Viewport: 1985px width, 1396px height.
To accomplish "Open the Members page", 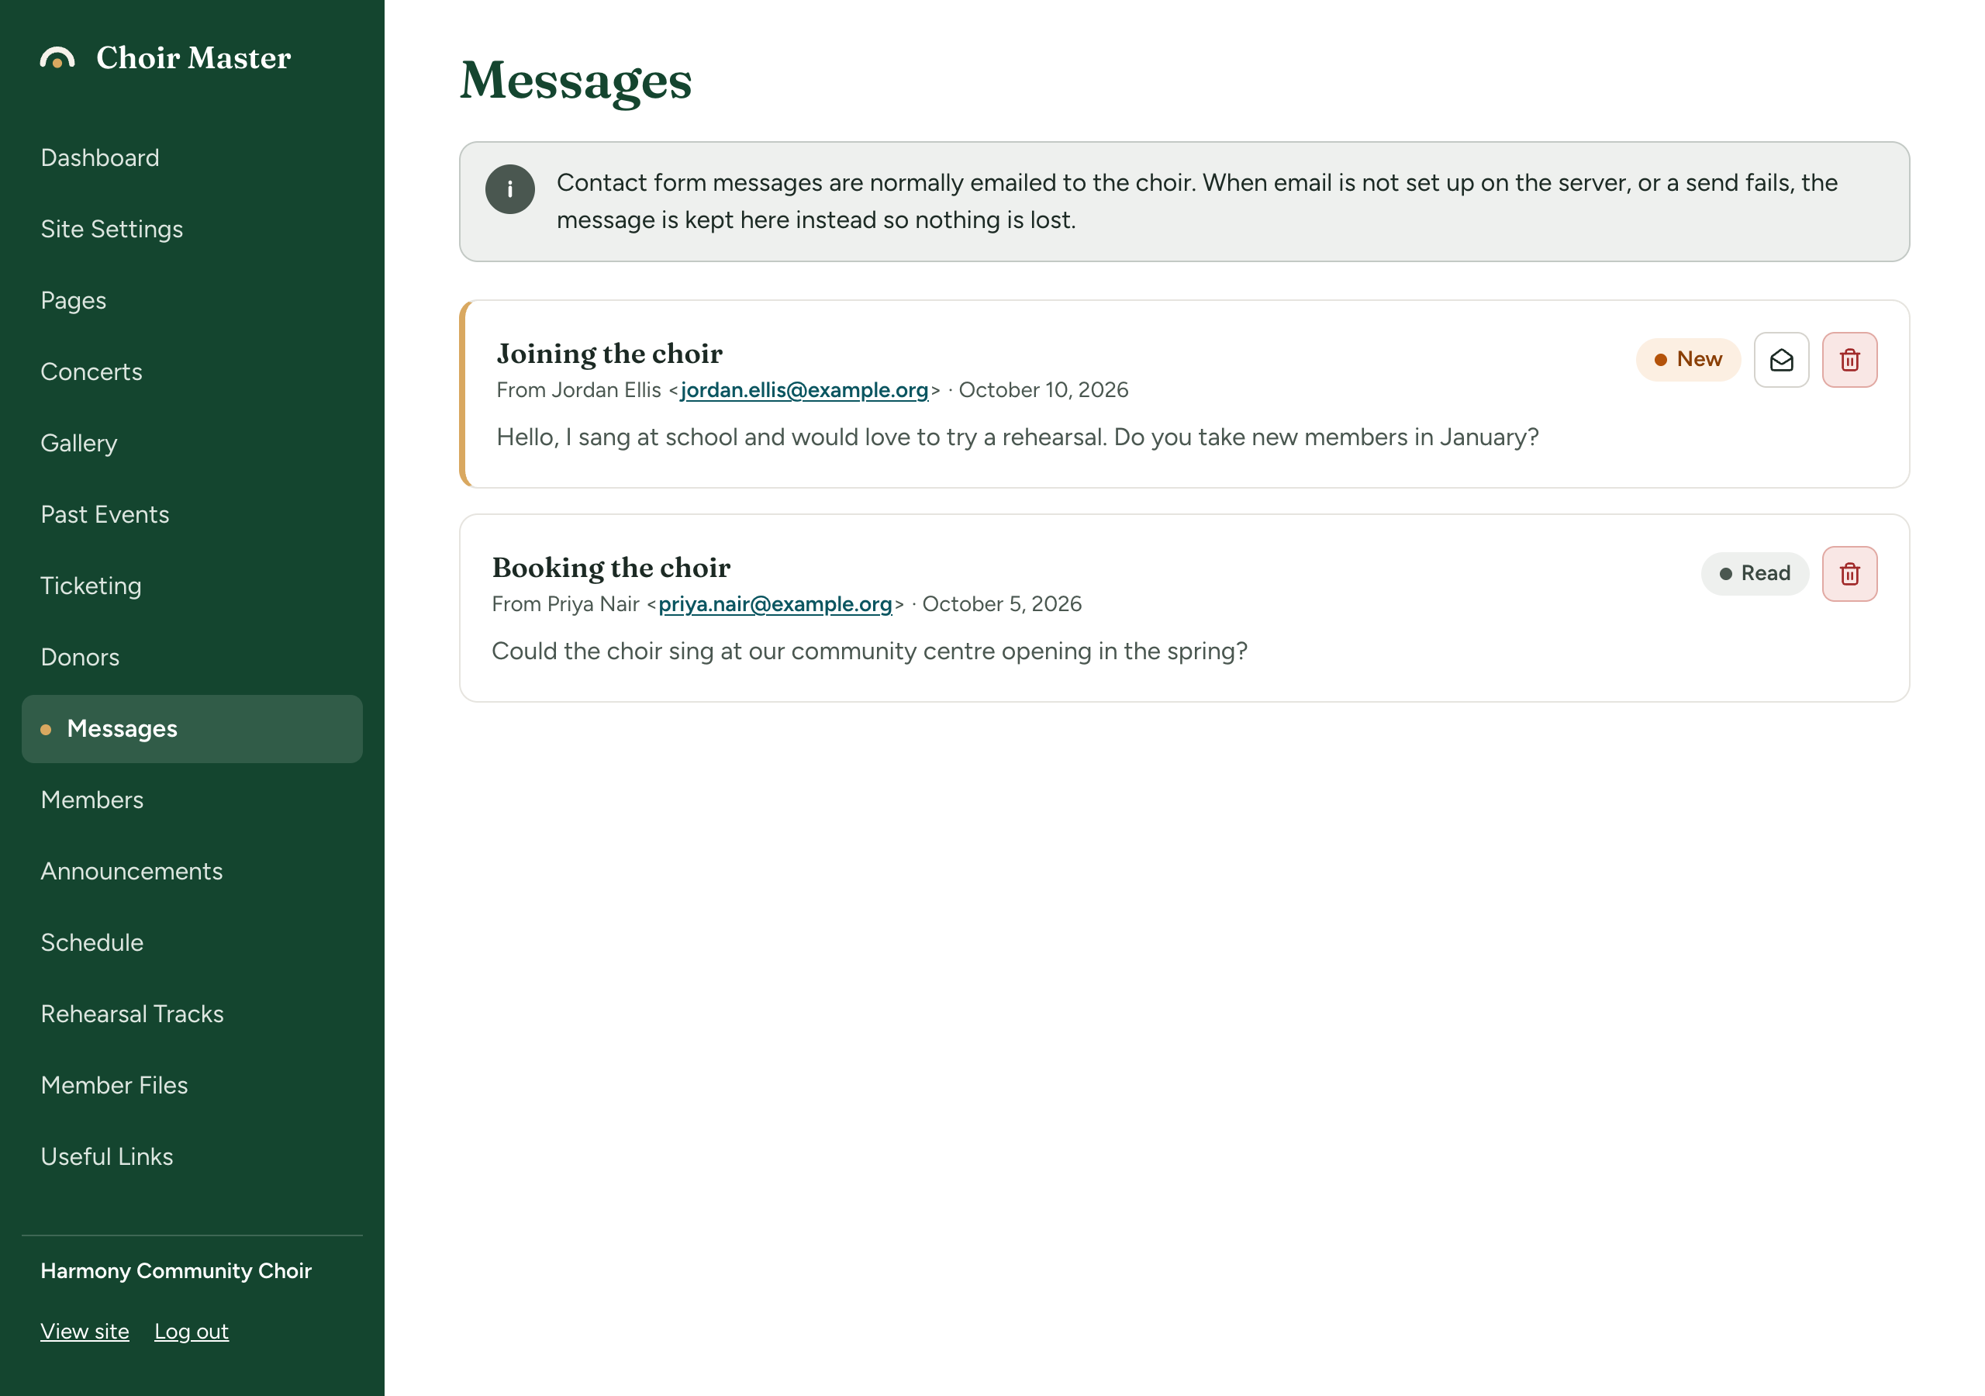I will (192, 800).
